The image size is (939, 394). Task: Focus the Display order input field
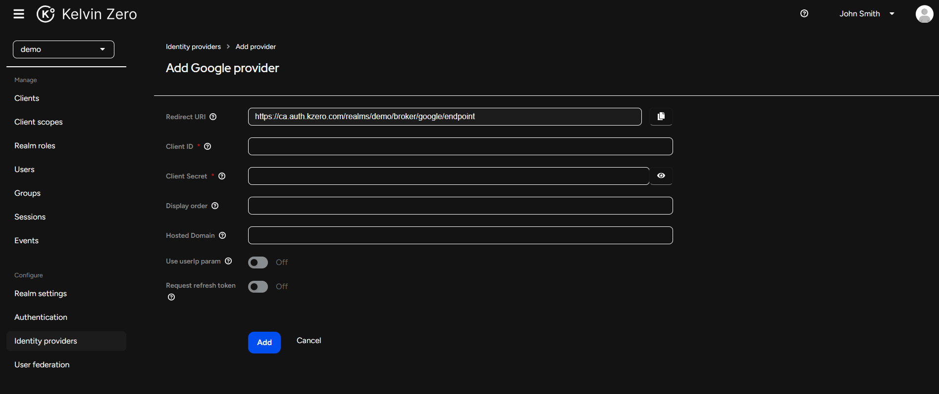461,206
